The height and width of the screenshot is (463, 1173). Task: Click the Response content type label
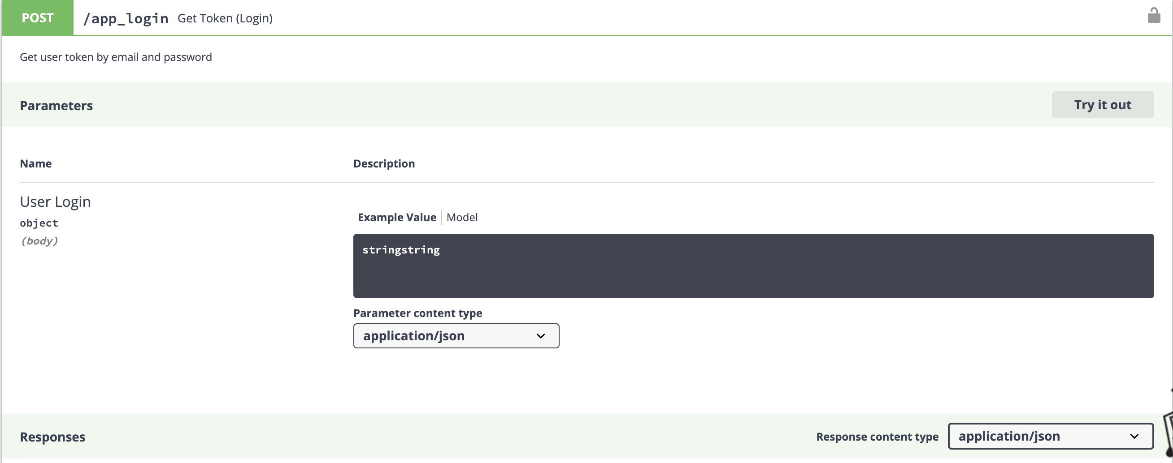pos(877,437)
